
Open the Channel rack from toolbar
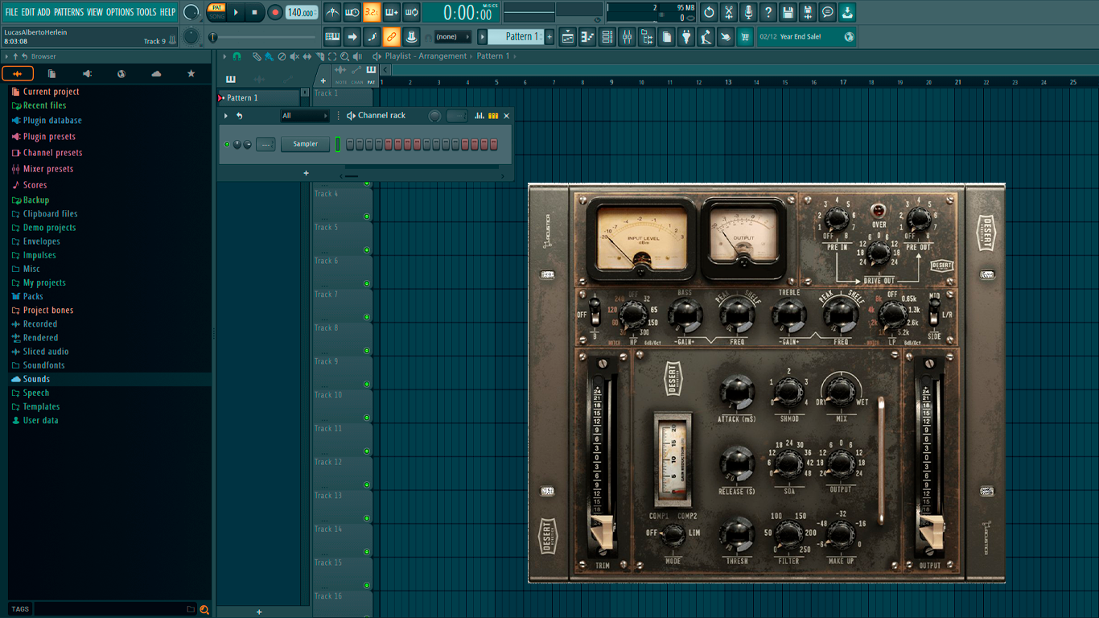(607, 36)
